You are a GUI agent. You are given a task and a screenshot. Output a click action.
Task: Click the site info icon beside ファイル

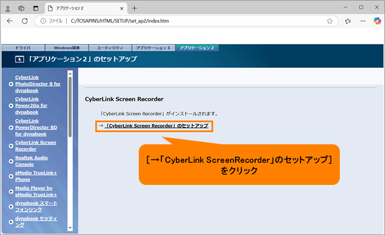click(43, 21)
